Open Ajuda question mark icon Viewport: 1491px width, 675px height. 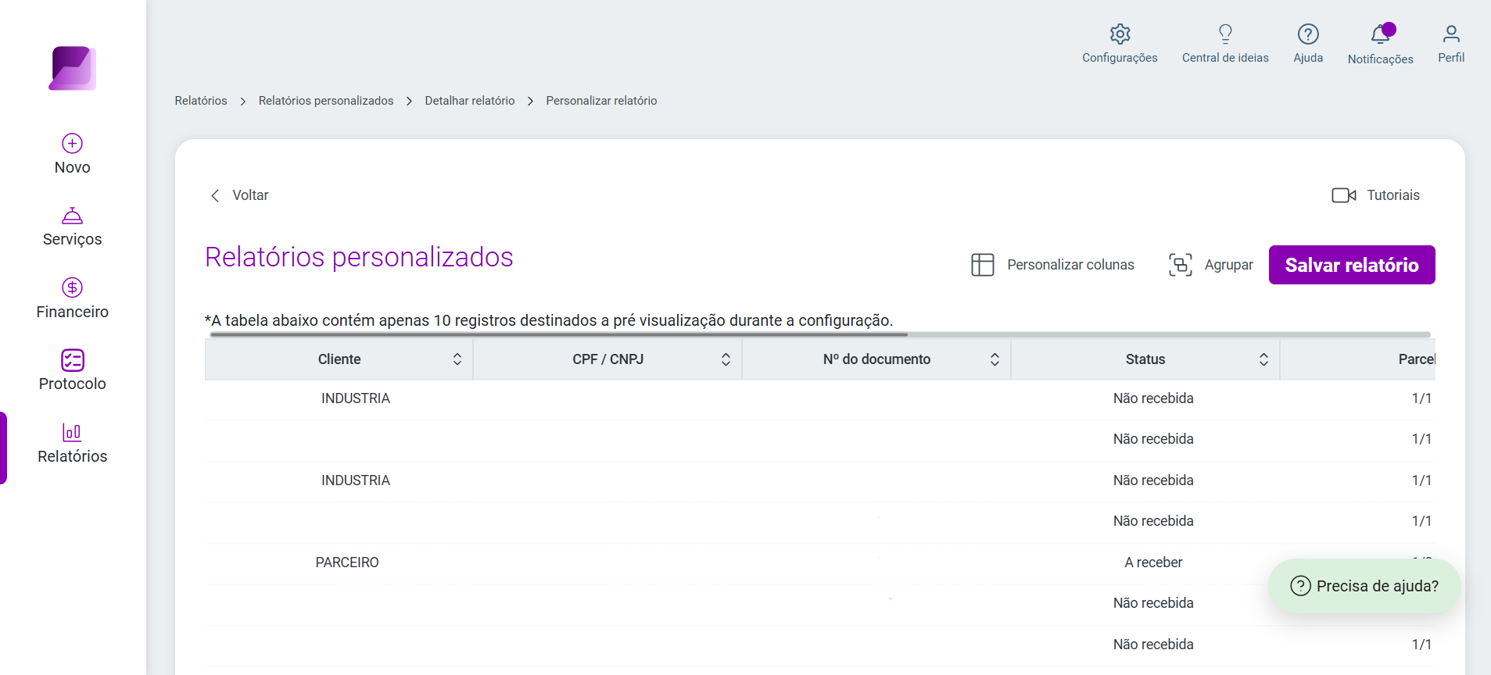pyautogui.click(x=1308, y=34)
